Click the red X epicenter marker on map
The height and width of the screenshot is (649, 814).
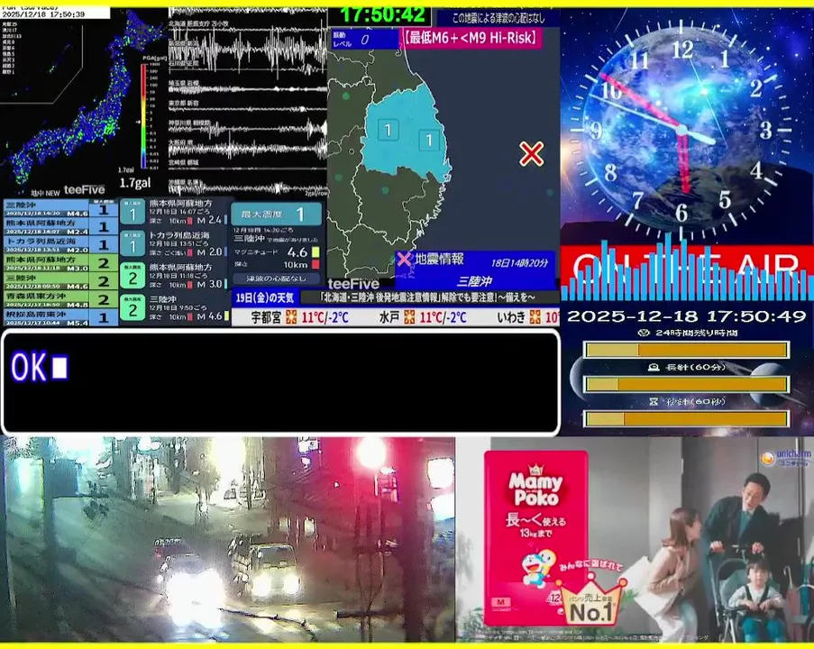531,153
